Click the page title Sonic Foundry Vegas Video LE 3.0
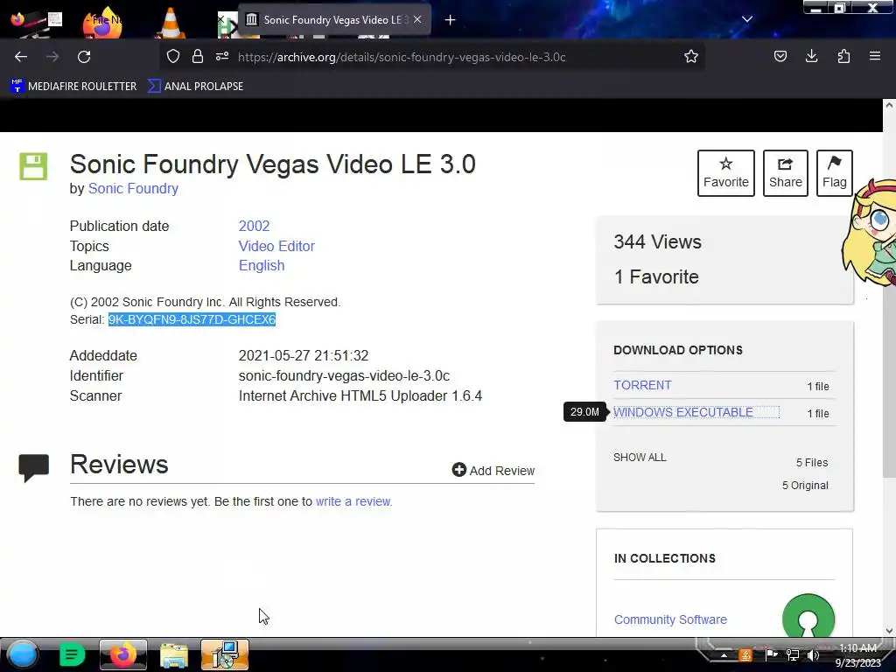The width and height of the screenshot is (896, 672). [x=273, y=164]
